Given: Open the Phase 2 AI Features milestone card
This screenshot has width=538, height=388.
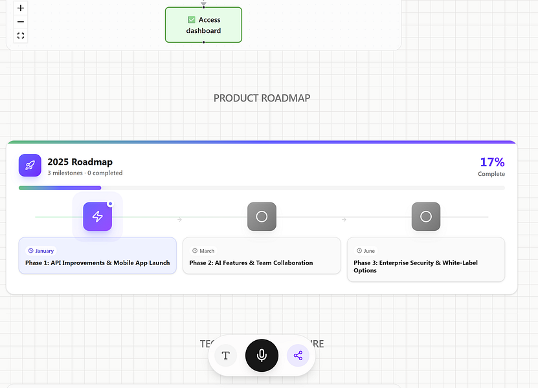Looking at the screenshot, I should pos(262,256).
